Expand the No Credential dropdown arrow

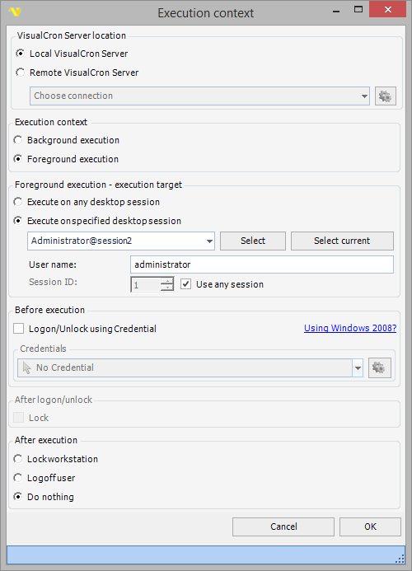pyautogui.click(x=358, y=367)
